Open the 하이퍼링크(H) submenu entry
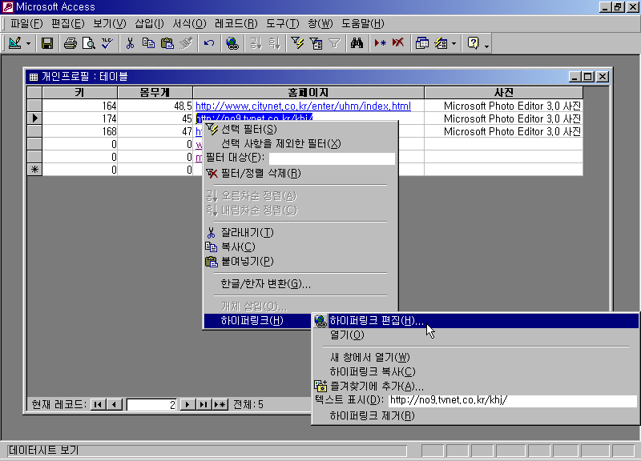The height and width of the screenshot is (461, 641). pos(252,321)
